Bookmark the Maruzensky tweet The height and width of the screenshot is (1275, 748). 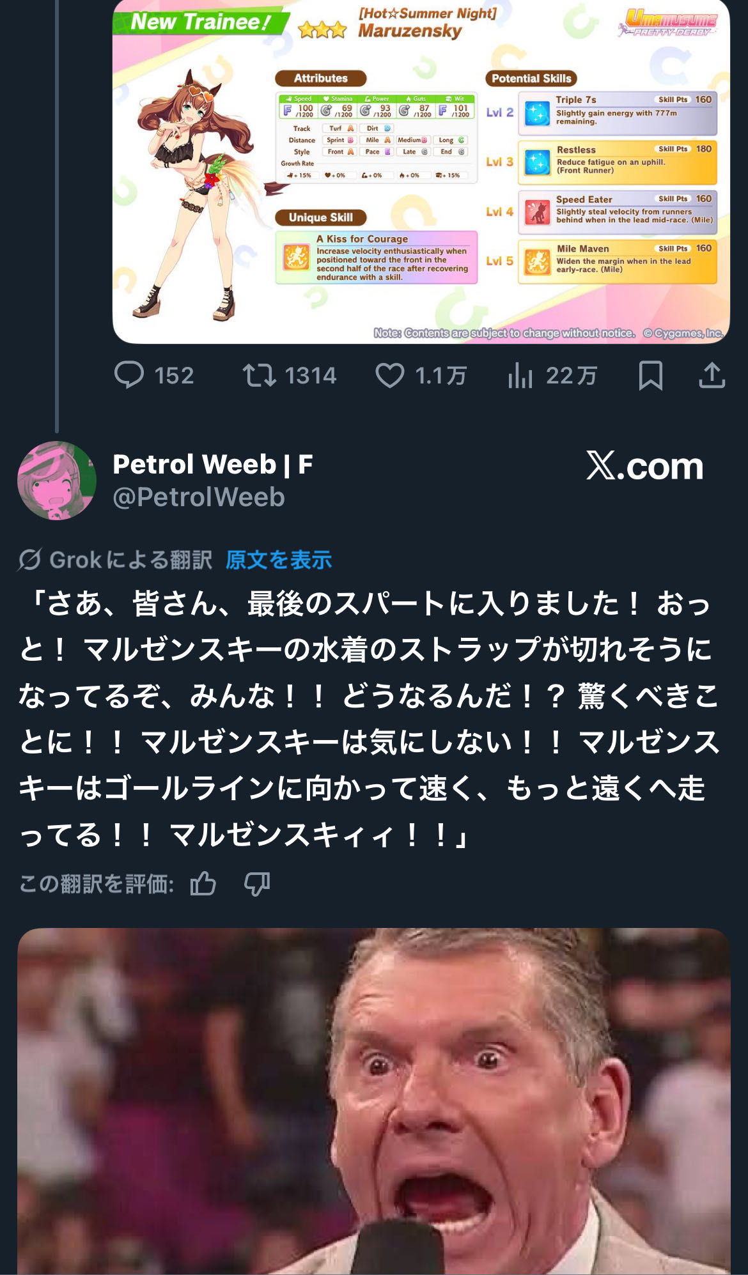[x=651, y=375]
